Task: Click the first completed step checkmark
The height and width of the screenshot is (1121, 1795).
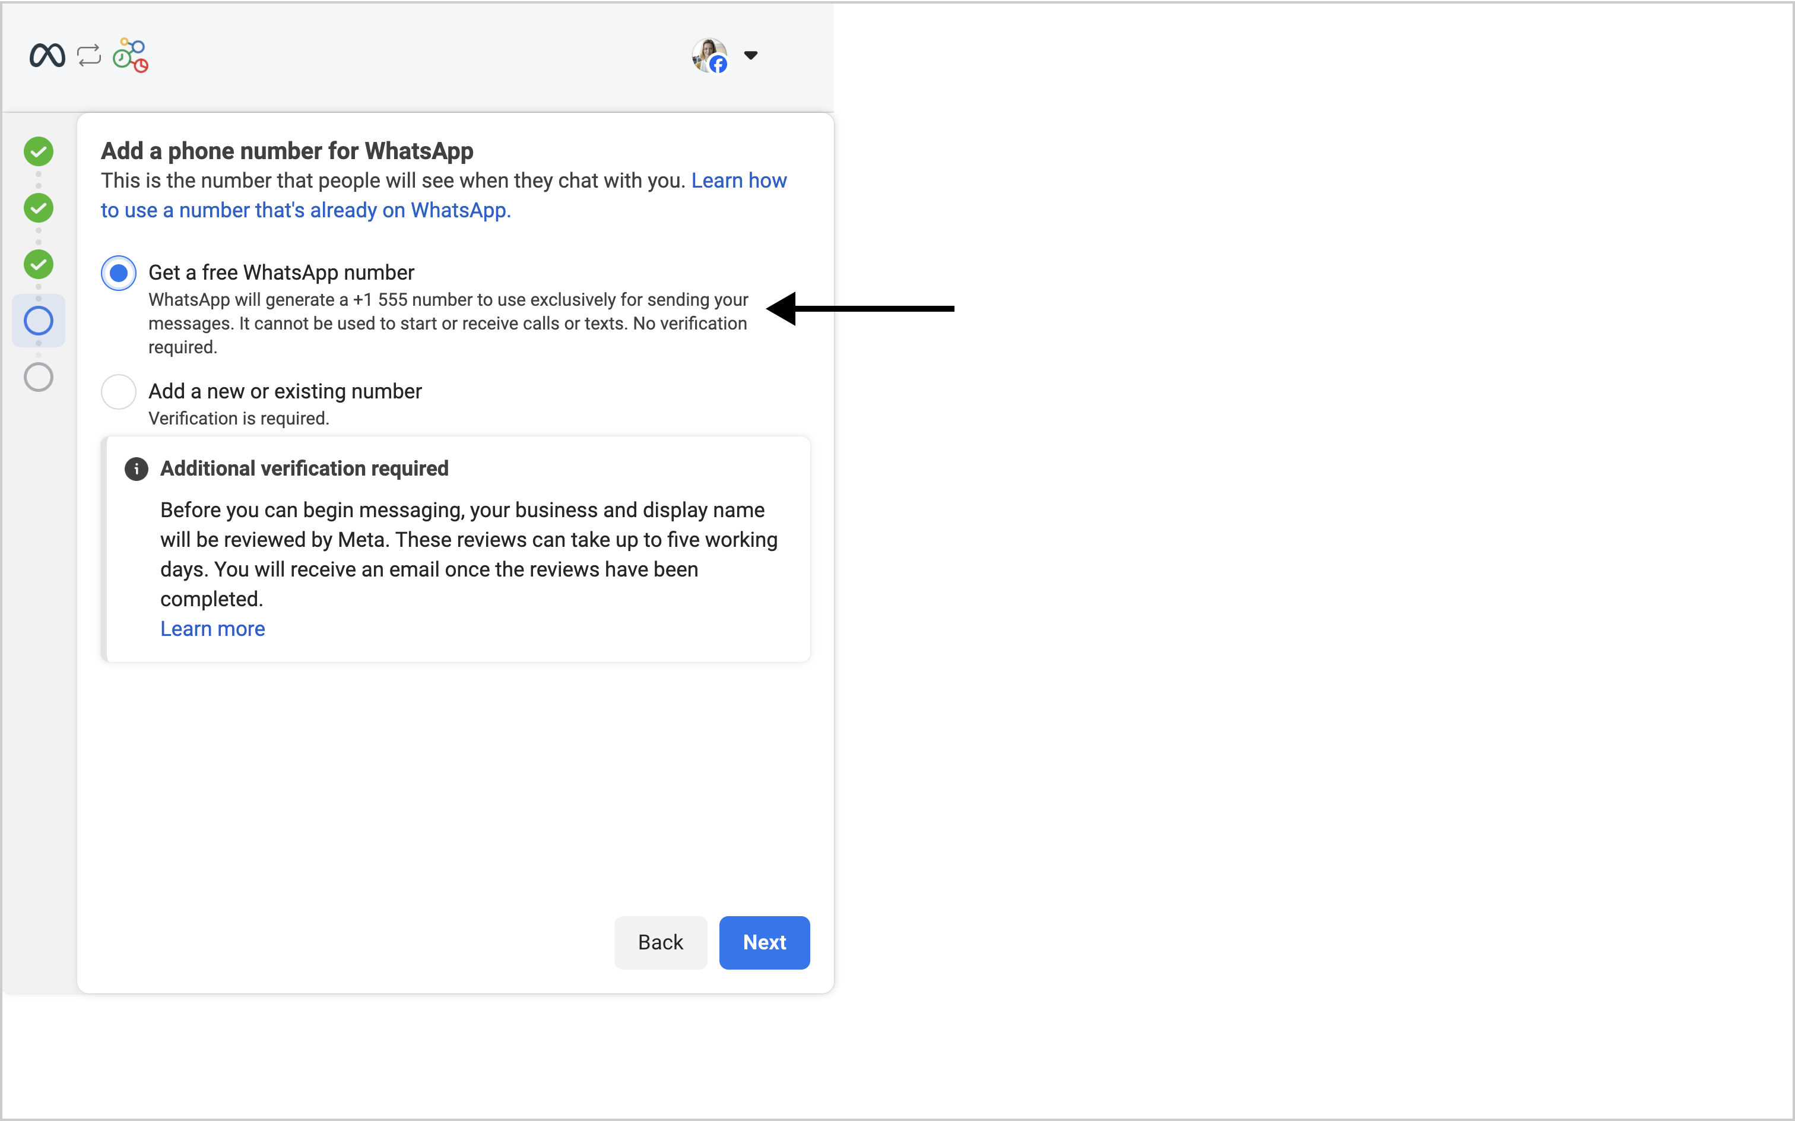Action: pyautogui.click(x=39, y=151)
